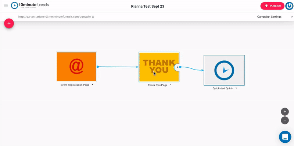Publish the funnel campaign
Screen dimensions: 294x146
pyautogui.click(x=272, y=6)
